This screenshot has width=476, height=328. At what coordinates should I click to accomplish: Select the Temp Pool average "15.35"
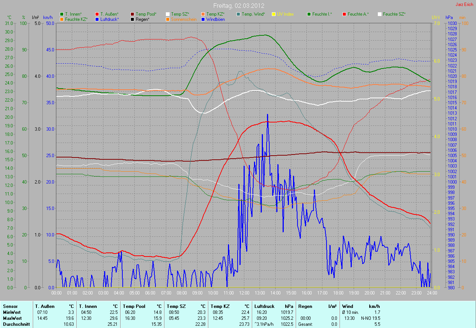[x=157, y=324]
